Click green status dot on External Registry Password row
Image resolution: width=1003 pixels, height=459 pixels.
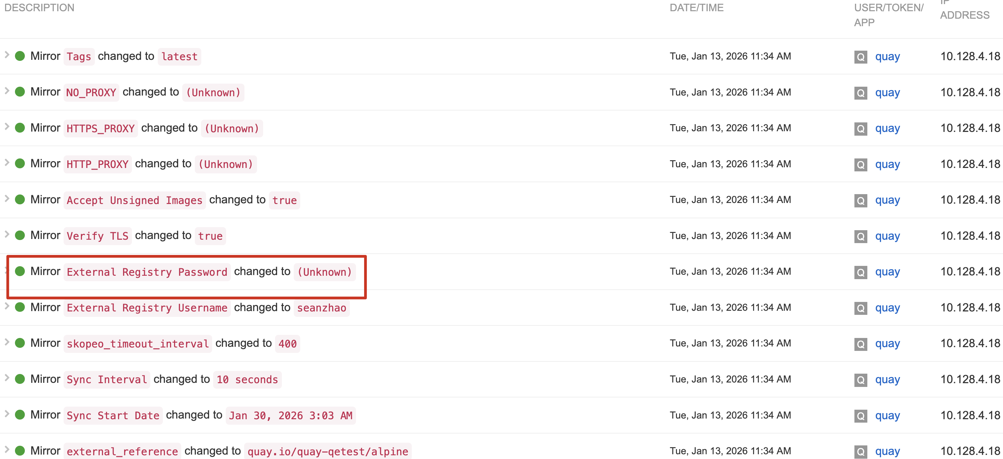pyautogui.click(x=20, y=271)
